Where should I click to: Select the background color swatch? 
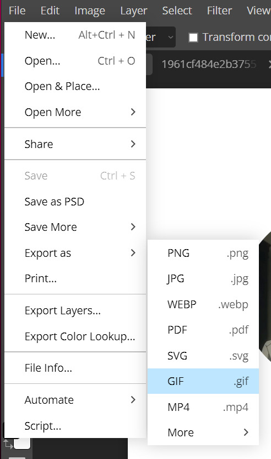[x=22, y=444]
